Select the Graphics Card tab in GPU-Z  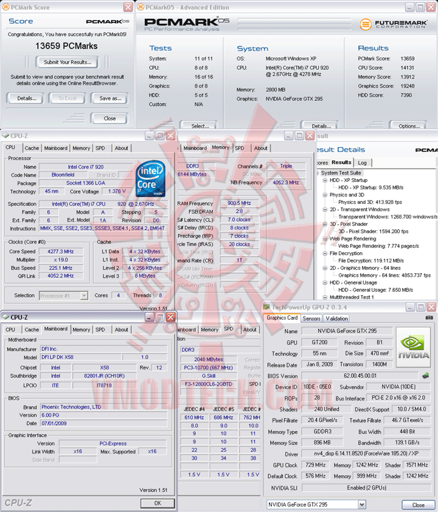click(x=282, y=318)
